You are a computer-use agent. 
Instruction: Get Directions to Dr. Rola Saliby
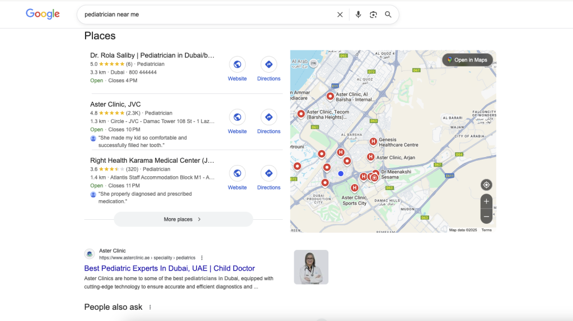[269, 69]
